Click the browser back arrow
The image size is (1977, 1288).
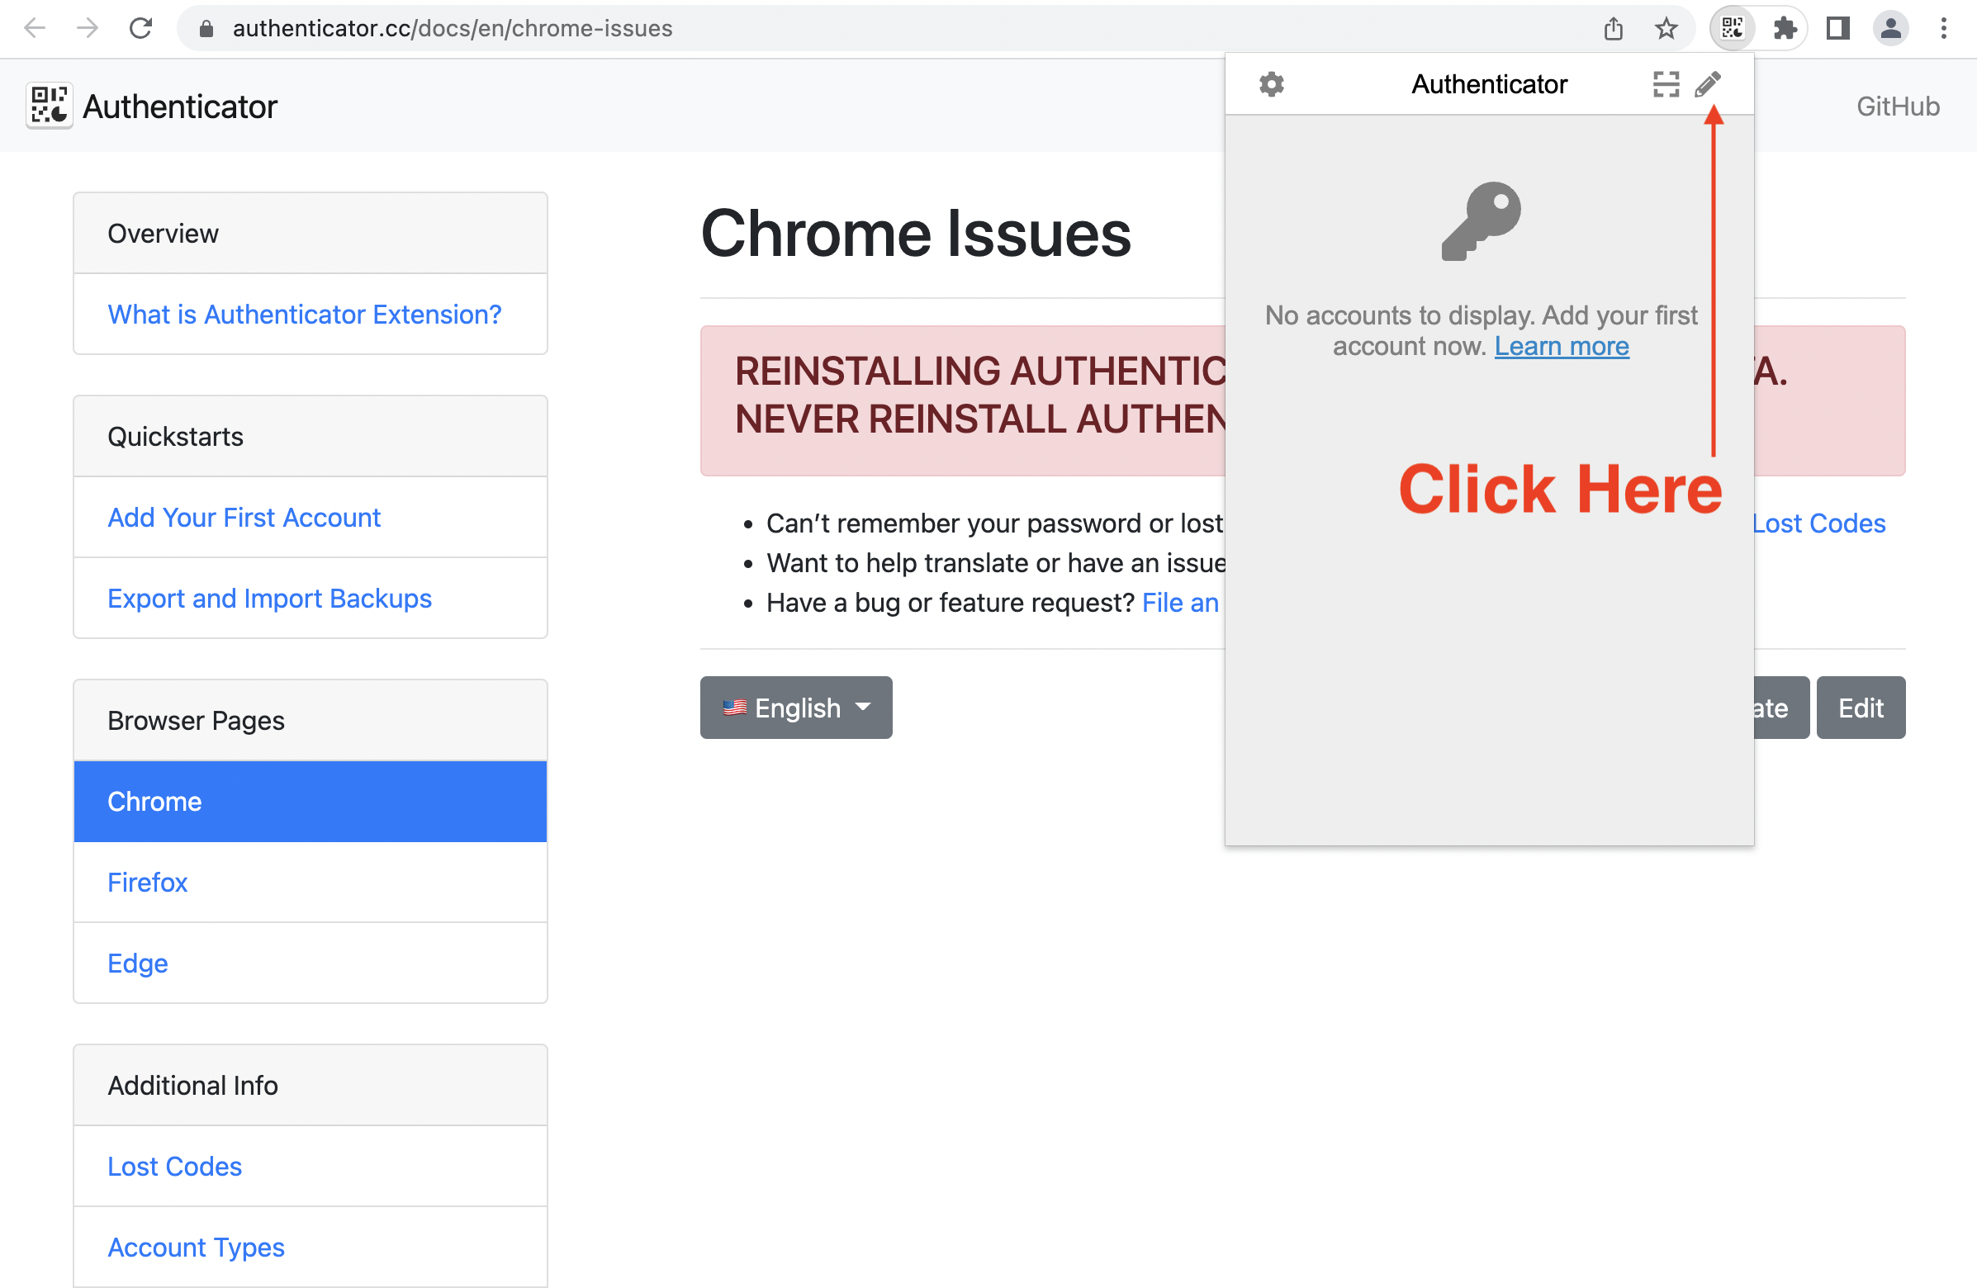click(x=35, y=28)
